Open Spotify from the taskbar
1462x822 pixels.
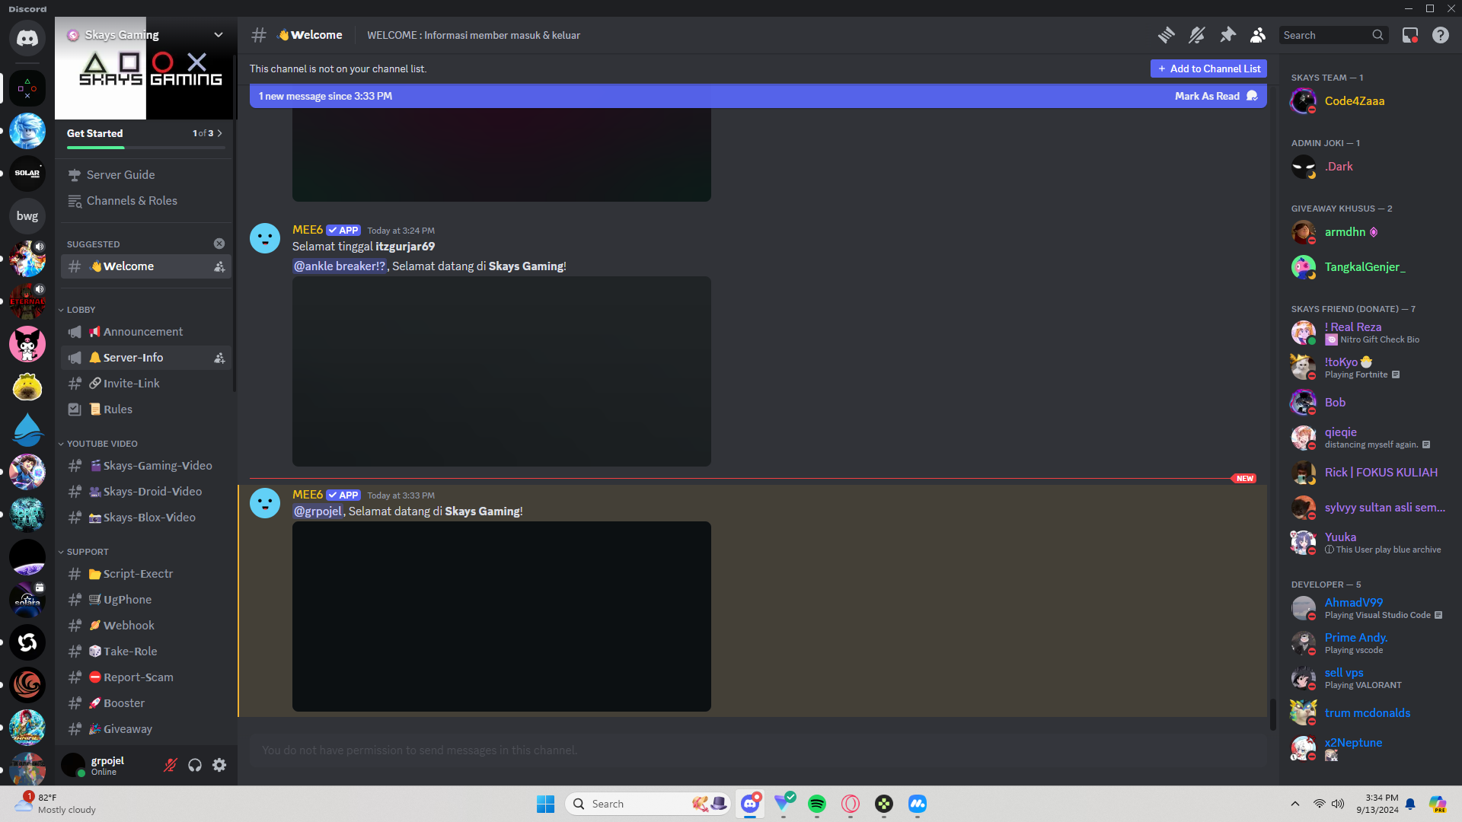coord(817,804)
